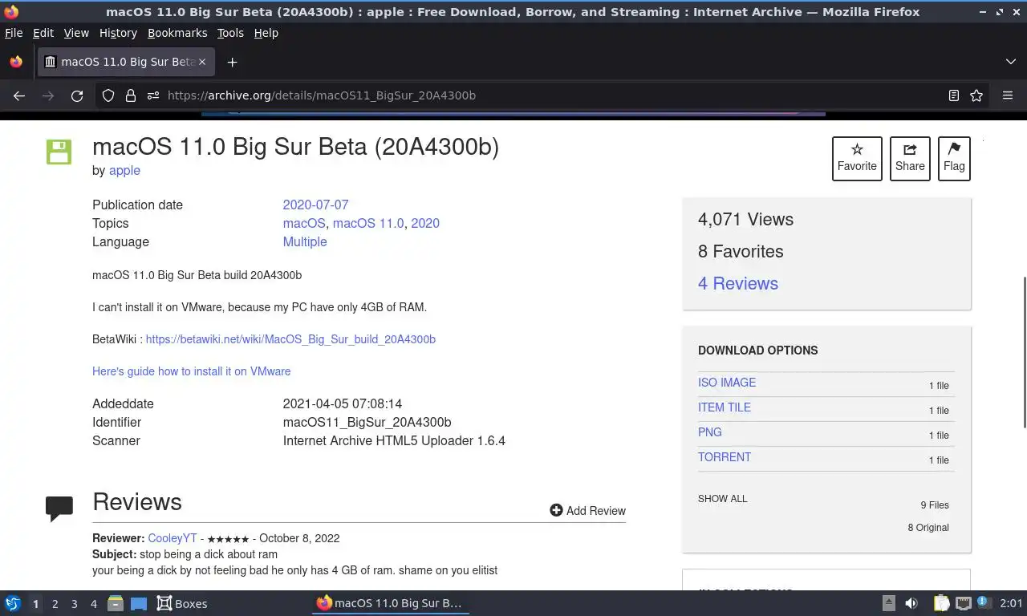Click the forward navigation arrow

[x=48, y=95]
